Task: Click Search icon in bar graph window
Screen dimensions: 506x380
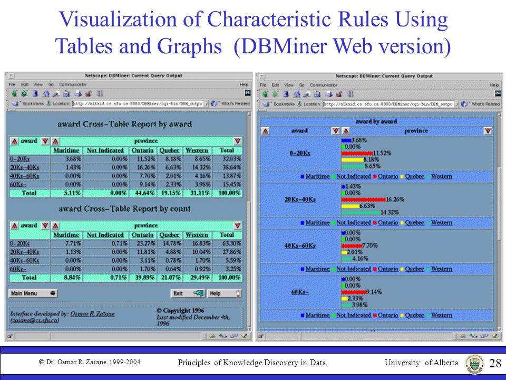Action: point(307,94)
